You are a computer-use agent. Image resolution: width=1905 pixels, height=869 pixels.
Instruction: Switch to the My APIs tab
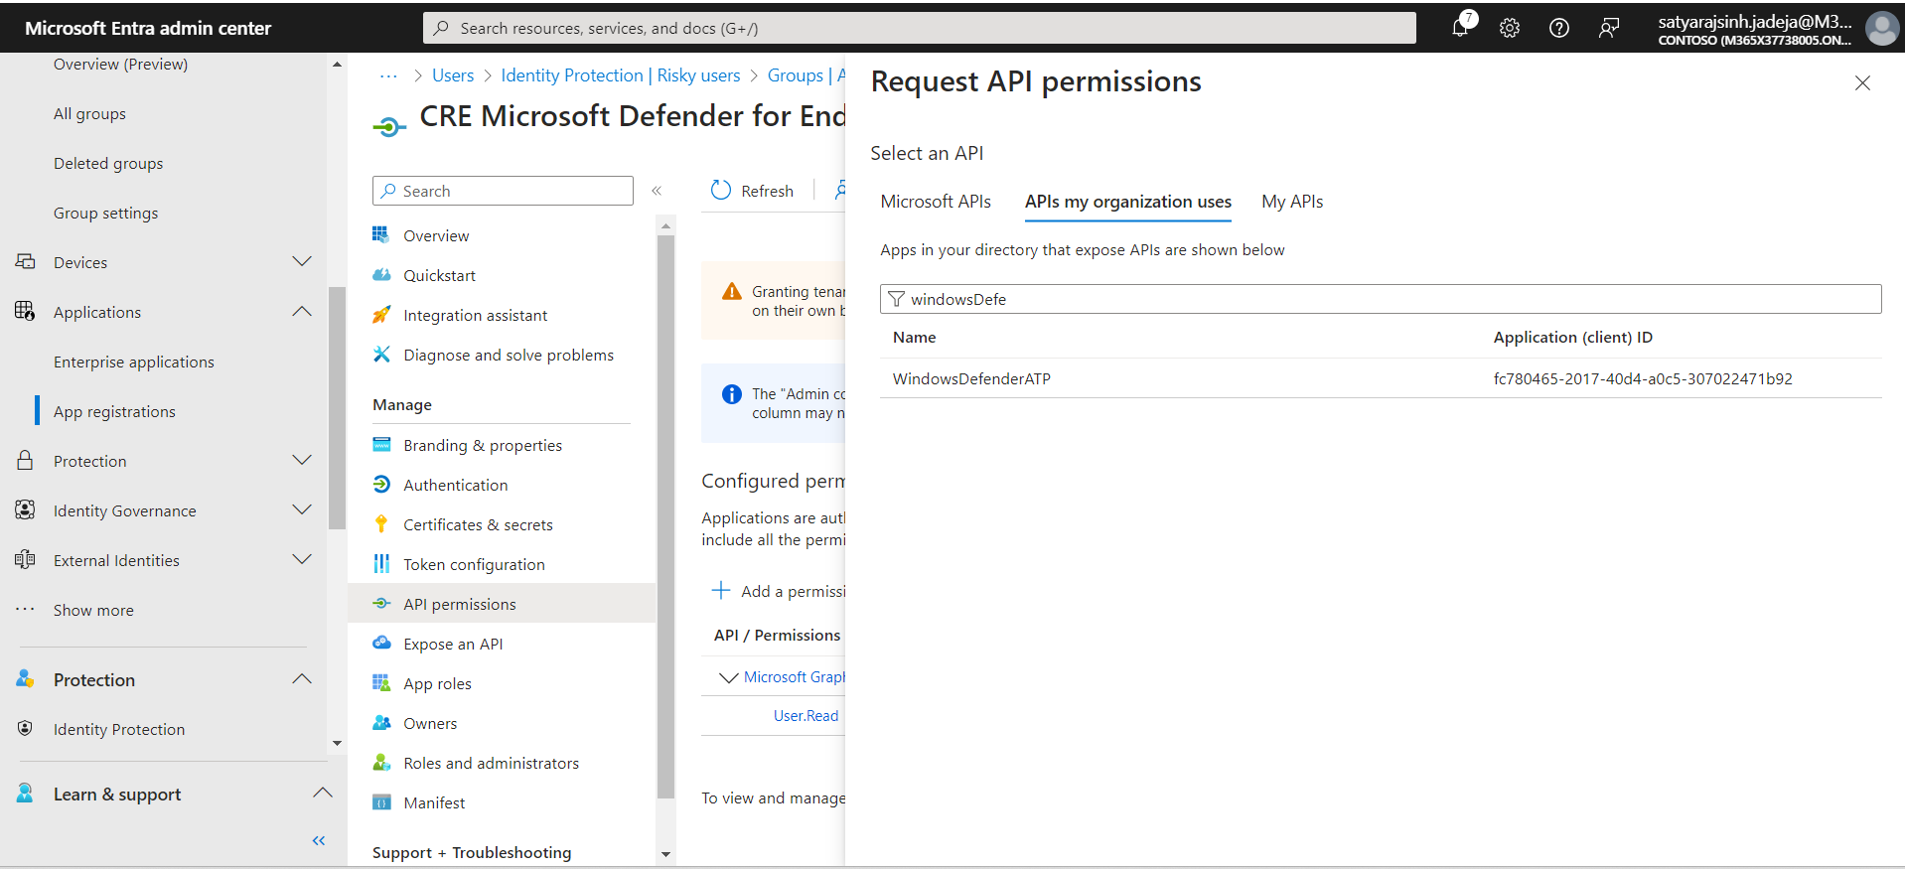[x=1292, y=202]
